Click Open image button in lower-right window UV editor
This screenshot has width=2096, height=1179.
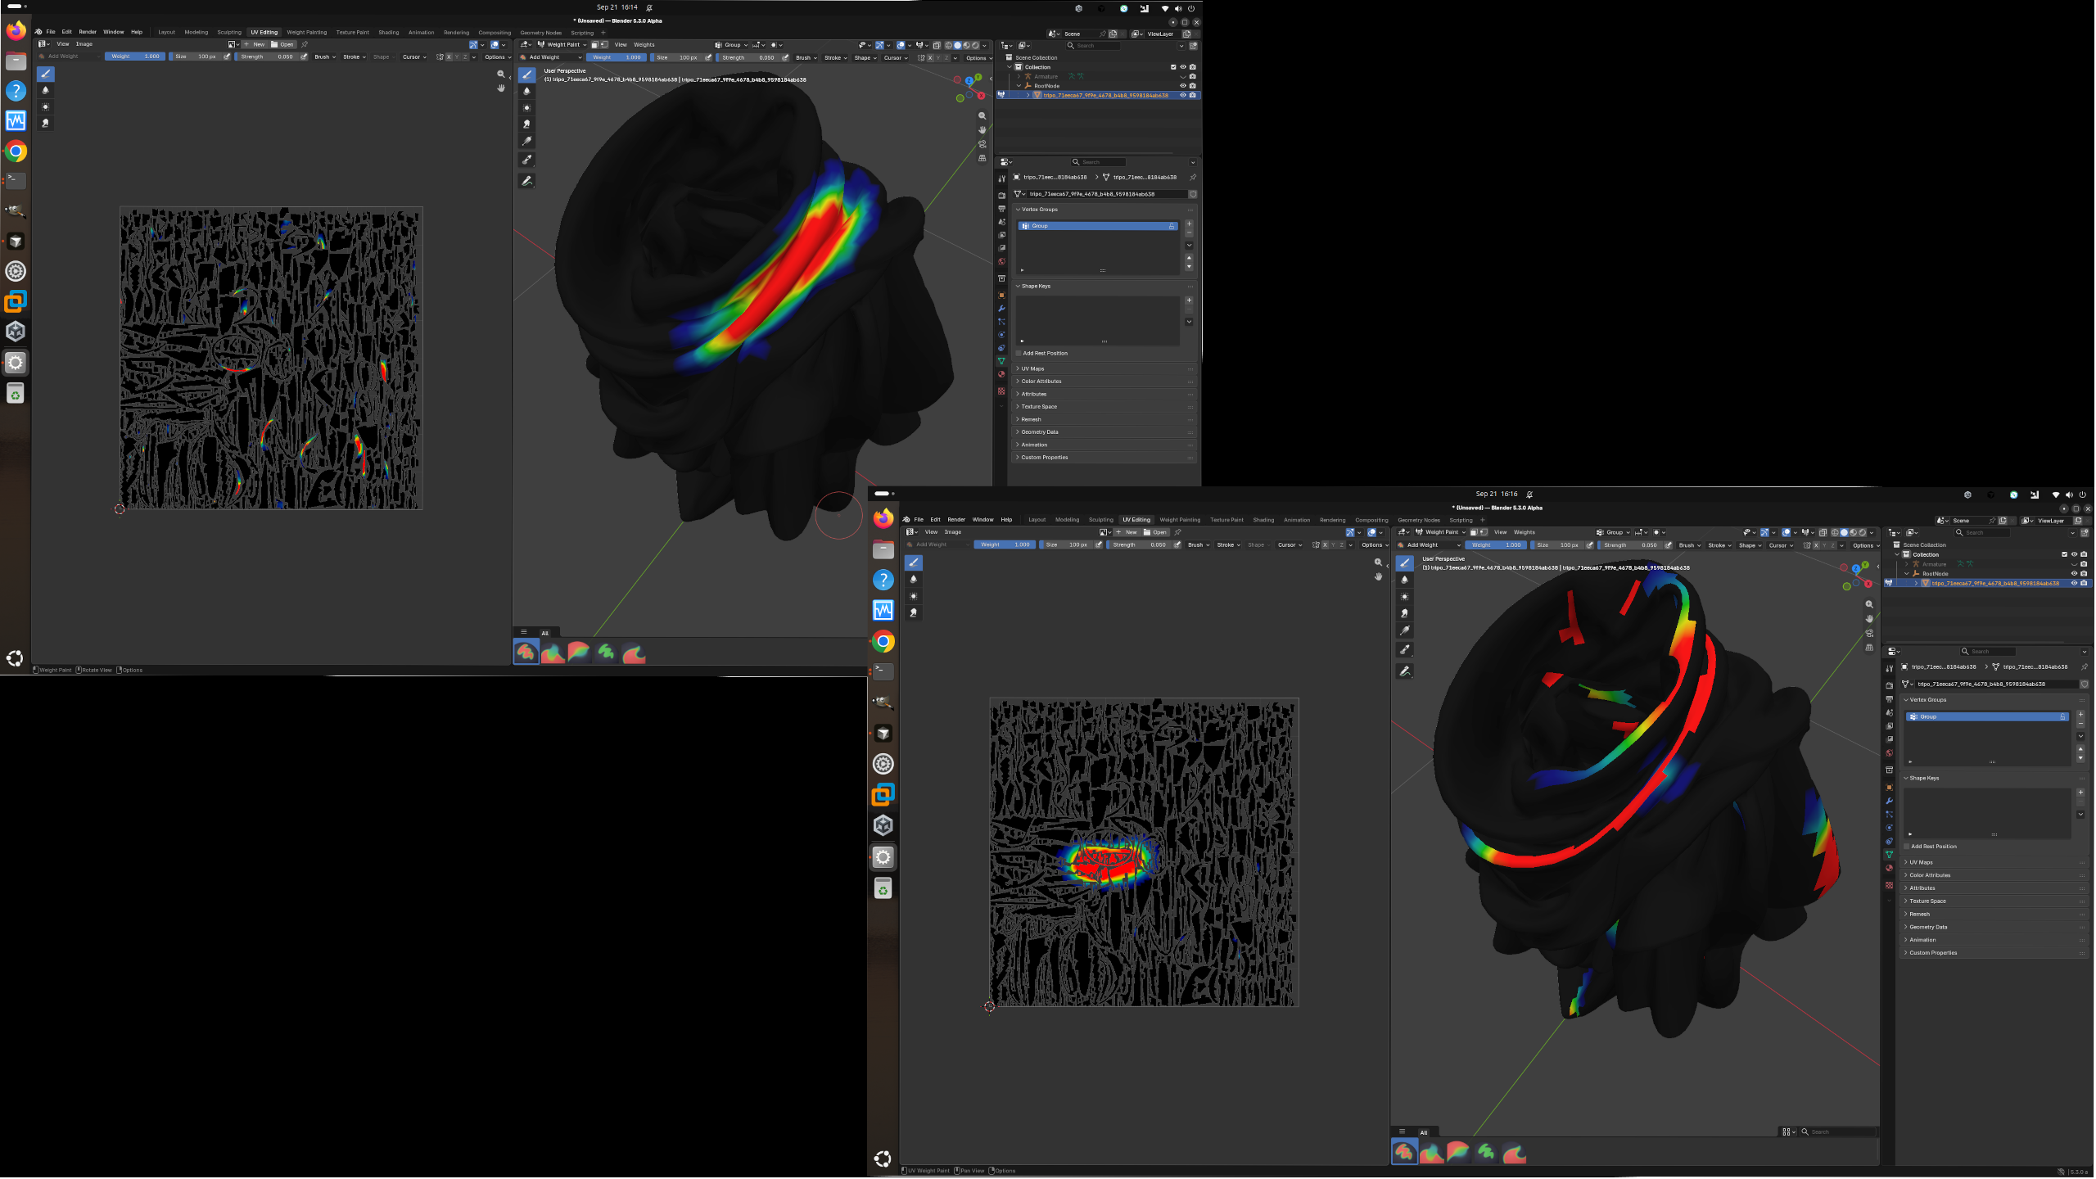click(1155, 532)
